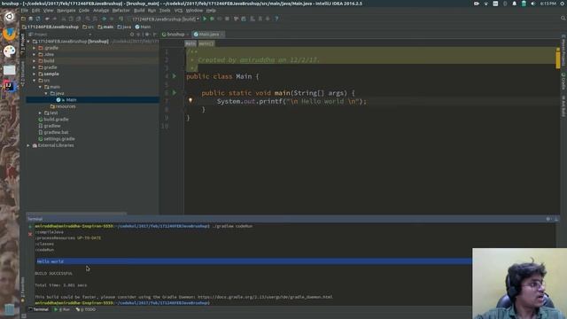
Task: Click the Synchronize refresh toolbar icon
Action: pos(38,19)
